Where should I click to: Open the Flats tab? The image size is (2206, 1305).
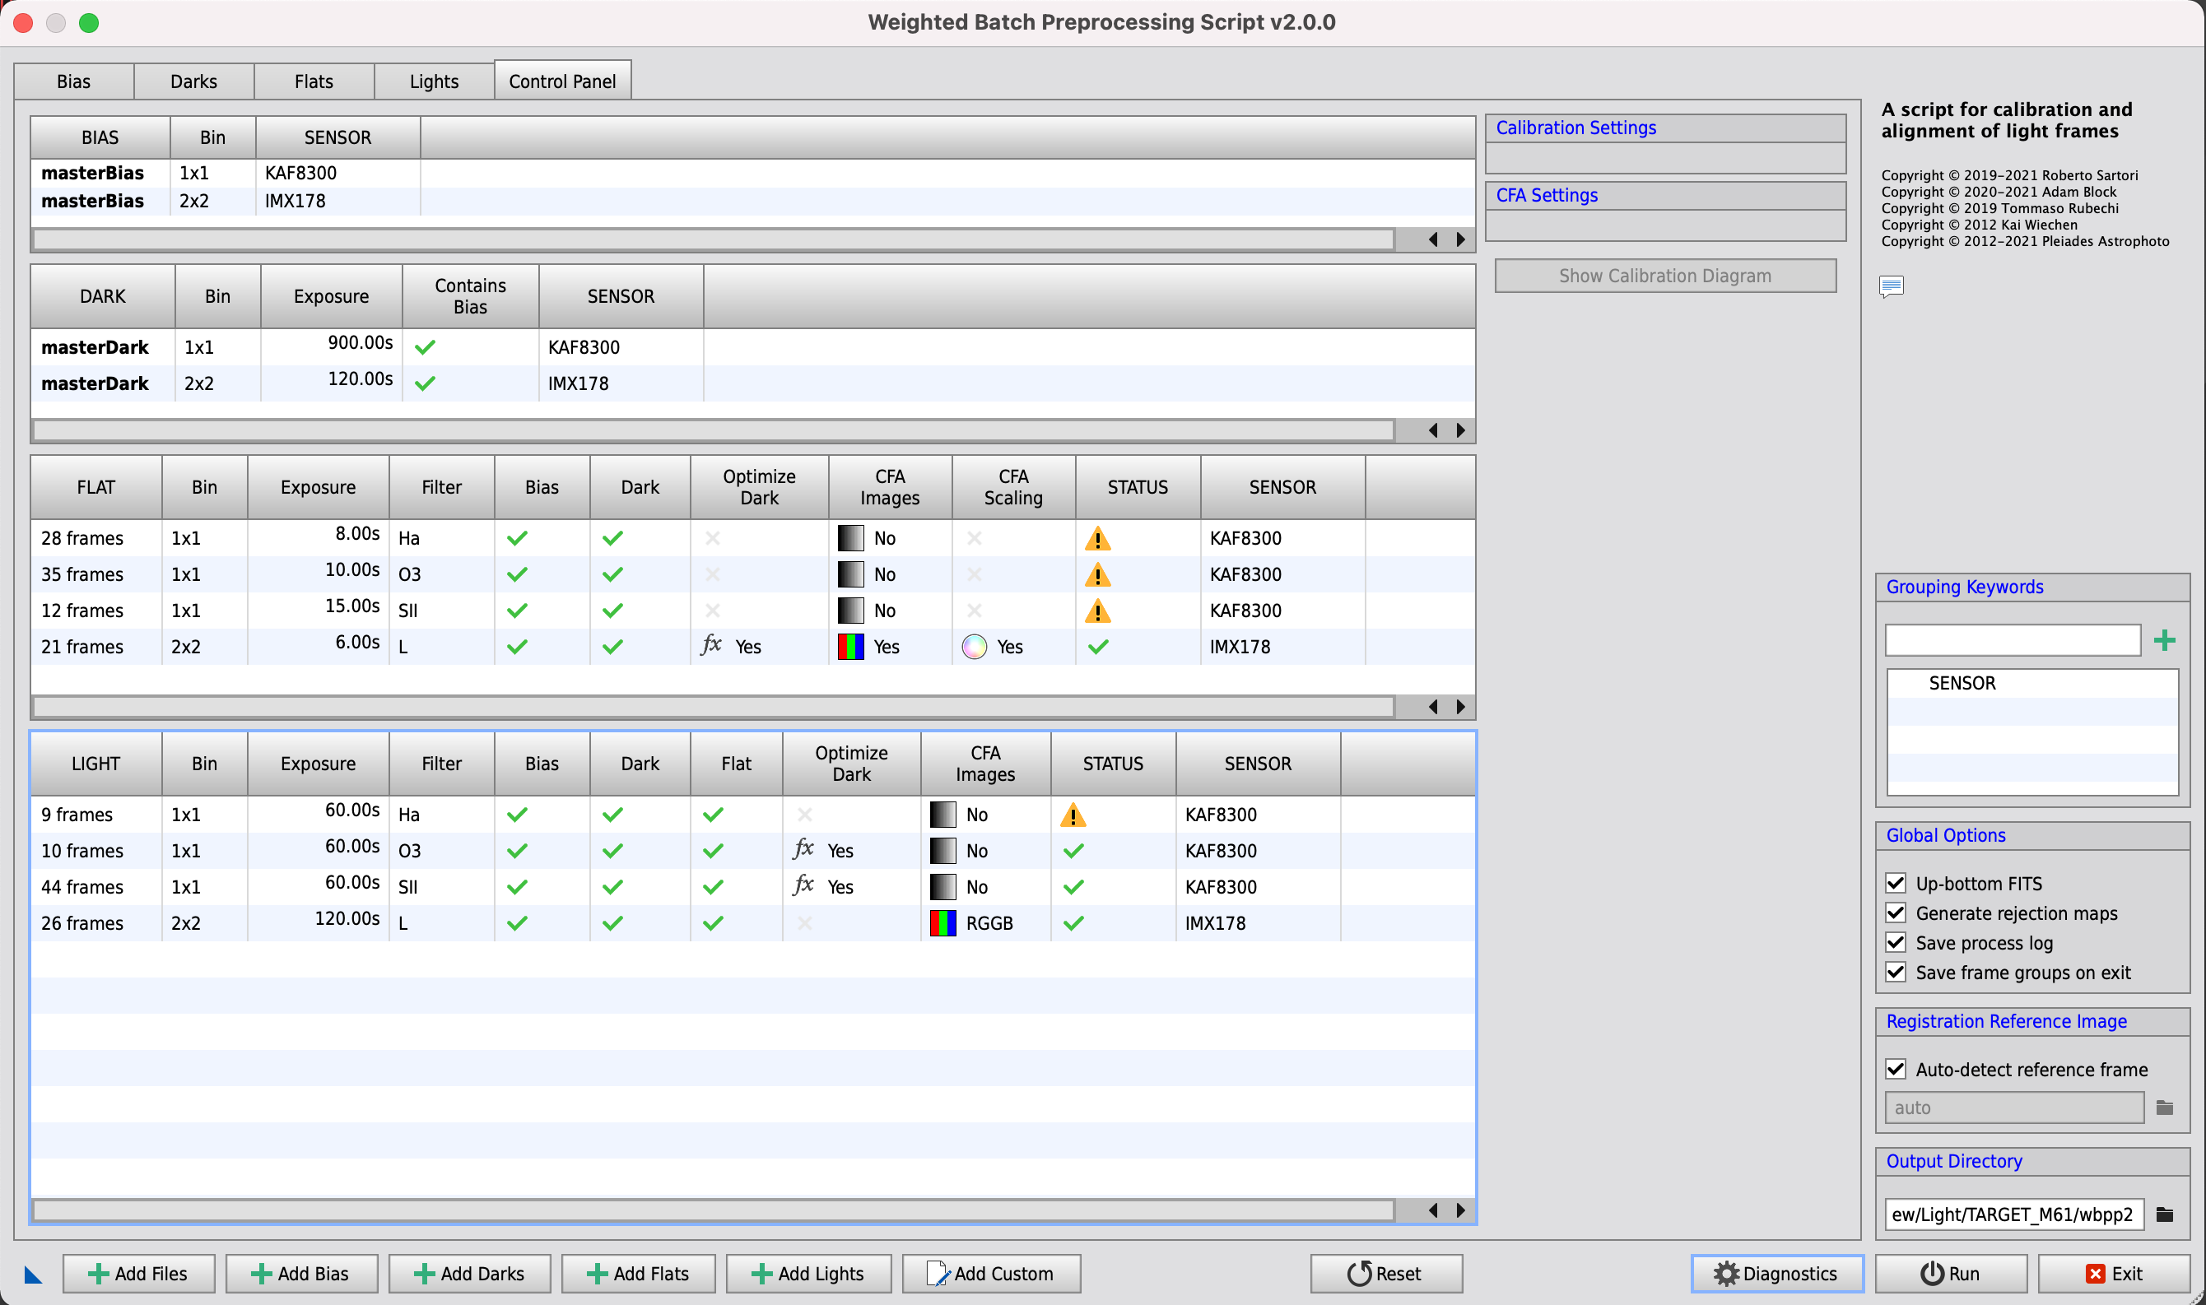314,81
